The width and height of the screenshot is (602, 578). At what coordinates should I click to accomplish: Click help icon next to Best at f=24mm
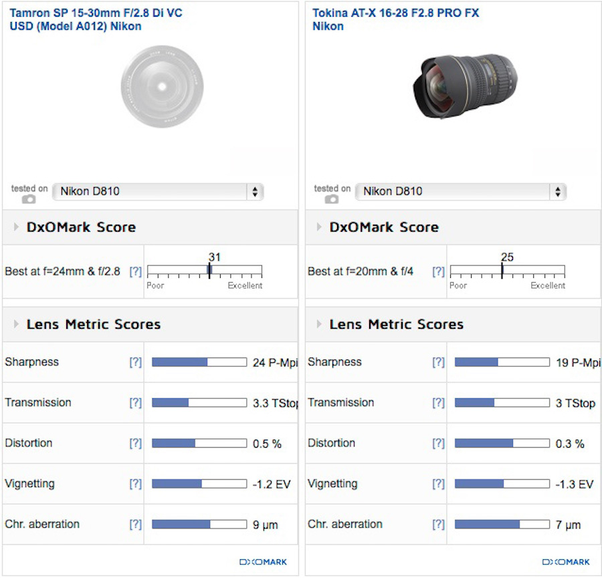pos(136,271)
